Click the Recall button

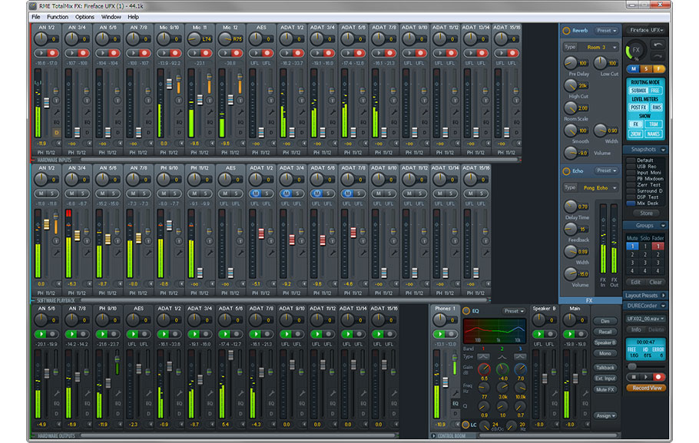click(605, 332)
